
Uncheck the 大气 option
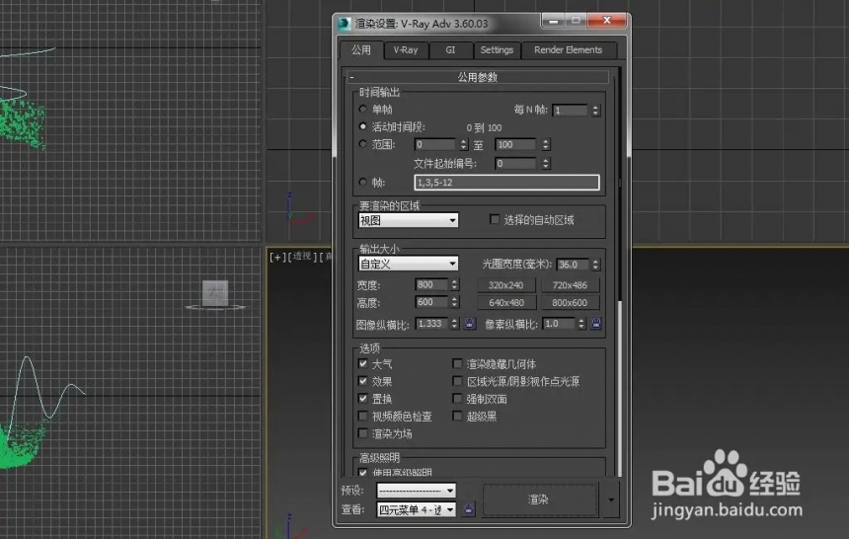pyautogui.click(x=362, y=363)
